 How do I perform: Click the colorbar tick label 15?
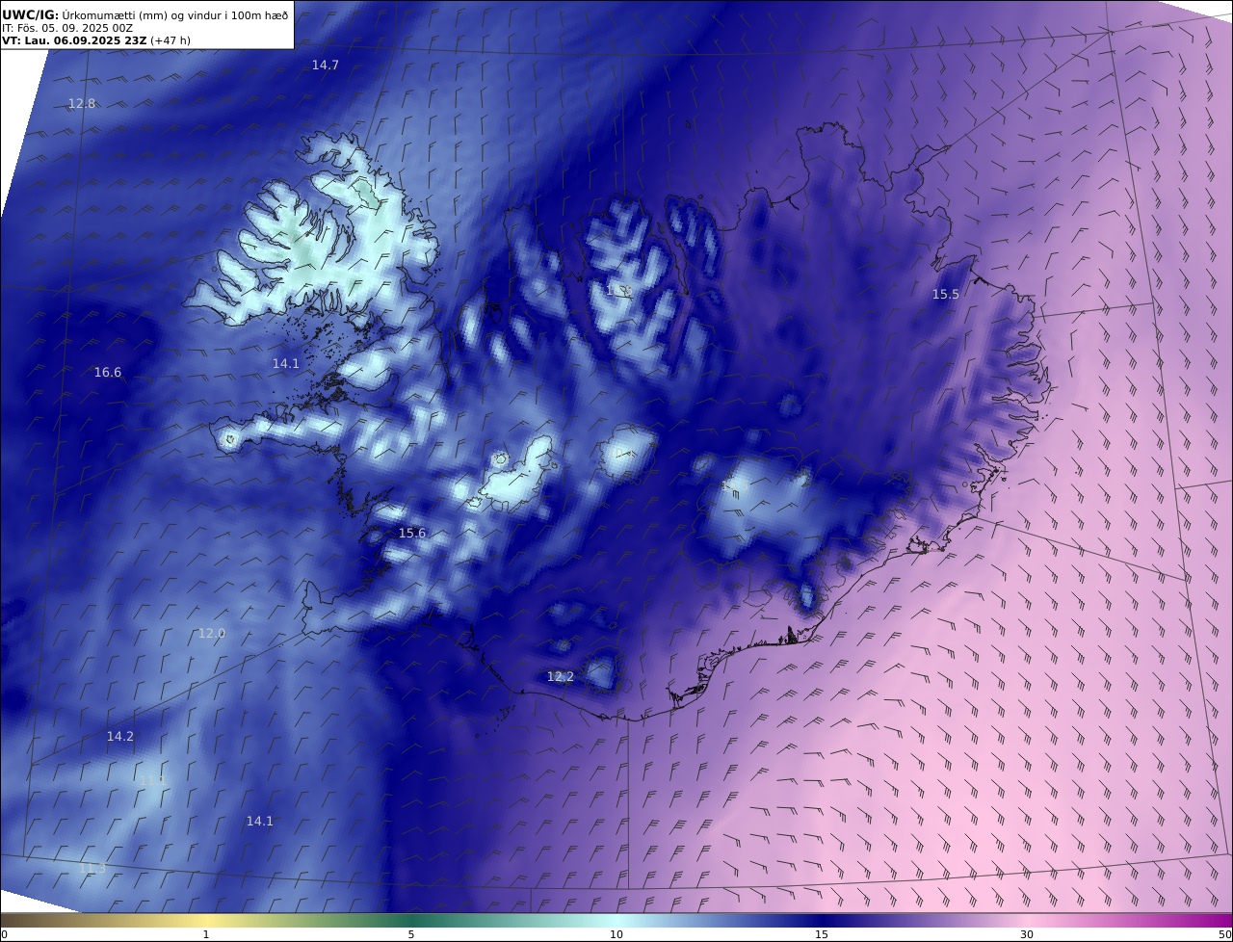(x=822, y=934)
